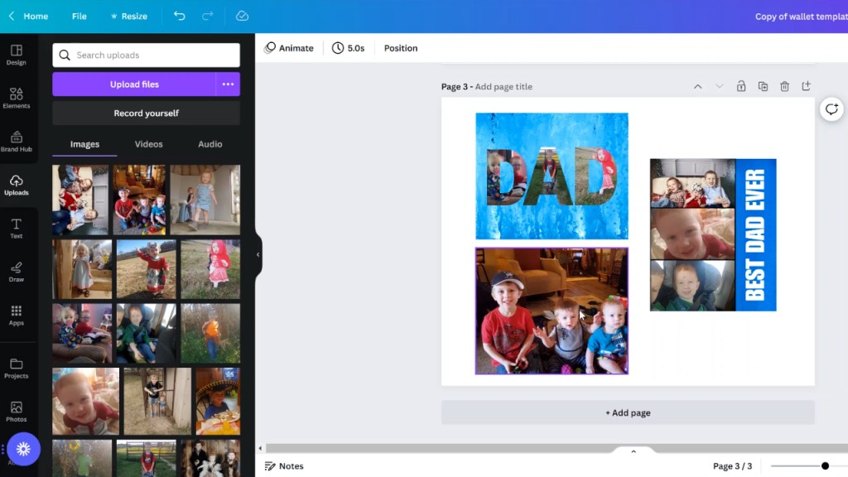The image size is (848, 477).
Task: Click the Redo arrow icon
Action: click(207, 16)
